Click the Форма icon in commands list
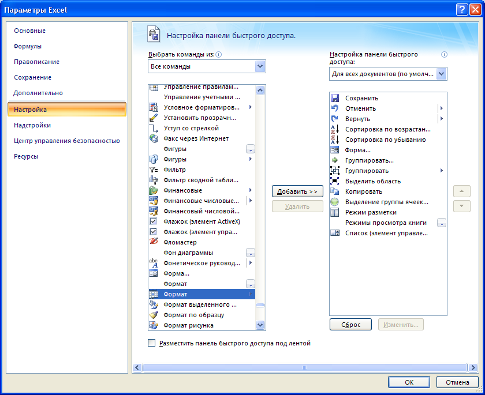Viewport: 485px width, 395px height. [x=154, y=273]
